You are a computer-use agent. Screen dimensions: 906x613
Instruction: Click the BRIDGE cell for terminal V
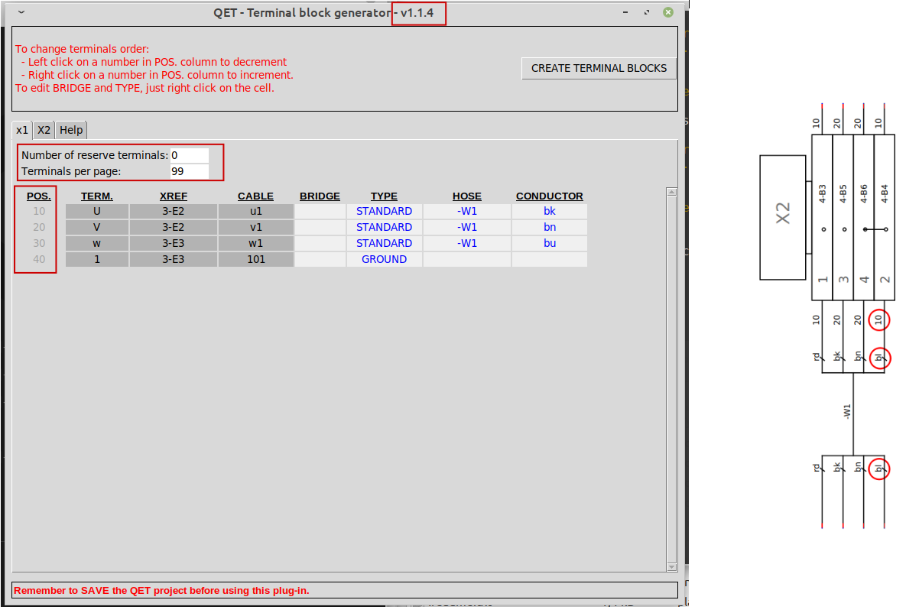(x=320, y=227)
